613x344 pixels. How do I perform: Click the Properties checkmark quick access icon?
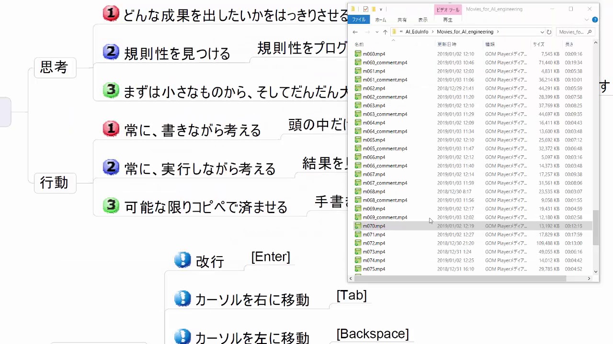[x=366, y=9]
